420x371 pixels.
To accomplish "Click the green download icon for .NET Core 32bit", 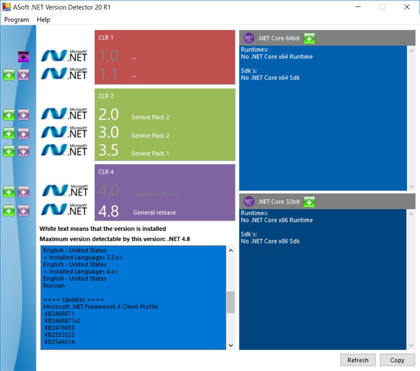I will [309, 202].
